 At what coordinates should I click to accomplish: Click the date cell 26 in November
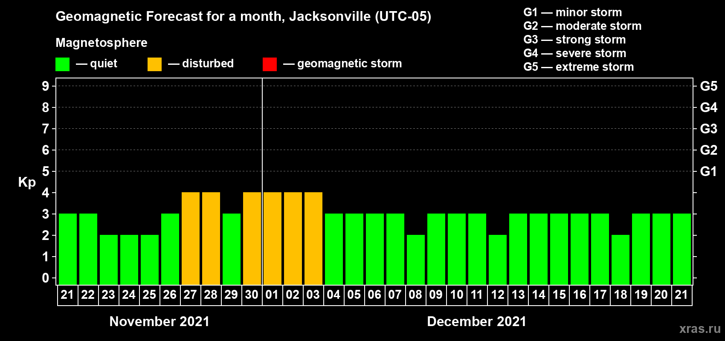click(170, 295)
